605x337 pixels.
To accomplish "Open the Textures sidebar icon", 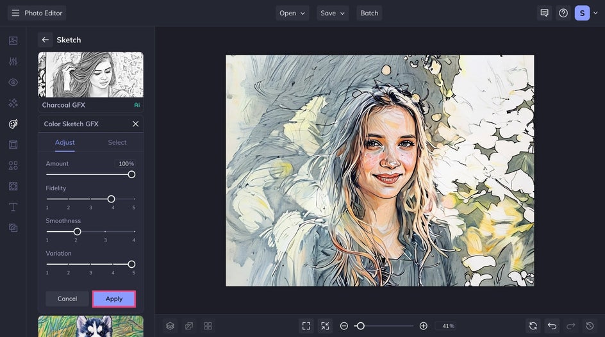I will click(13, 186).
